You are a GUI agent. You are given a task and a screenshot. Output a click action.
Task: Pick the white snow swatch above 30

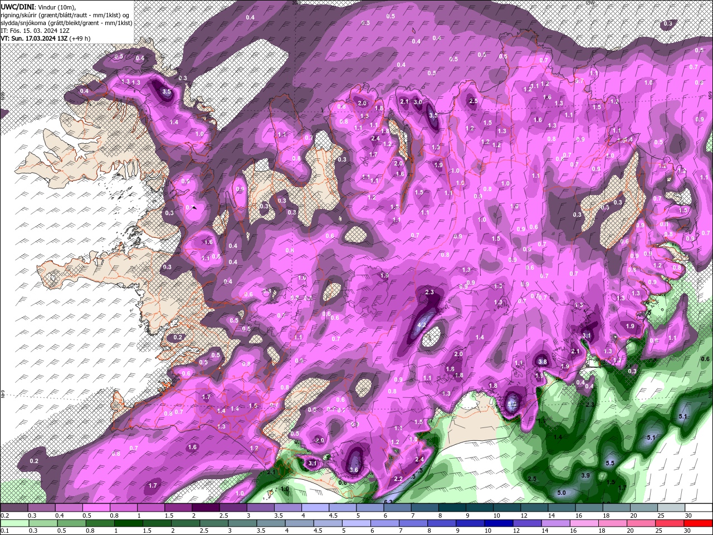click(700, 508)
